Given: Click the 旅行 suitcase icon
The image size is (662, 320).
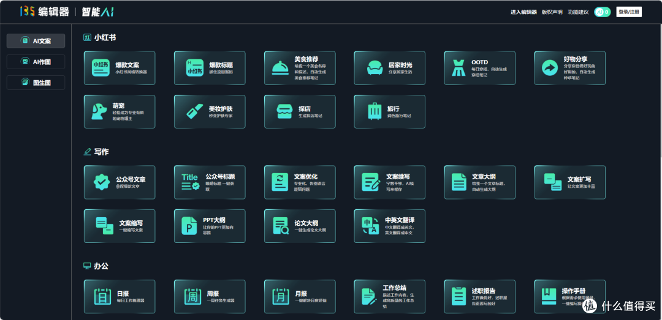Looking at the screenshot, I should tap(375, 112).
